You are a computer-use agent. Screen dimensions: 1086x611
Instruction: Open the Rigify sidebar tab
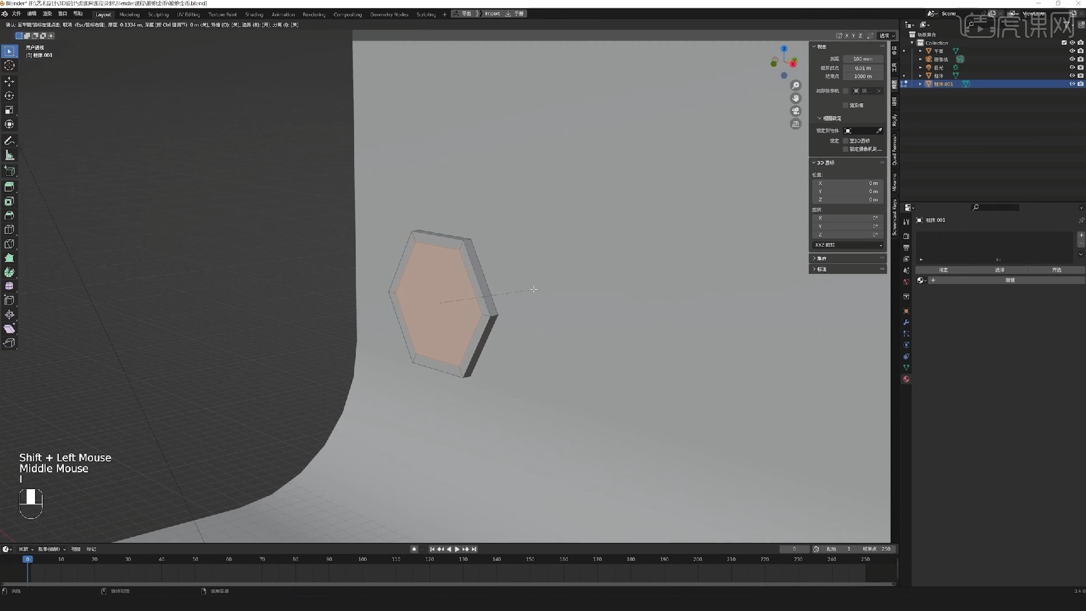(894, 120)
